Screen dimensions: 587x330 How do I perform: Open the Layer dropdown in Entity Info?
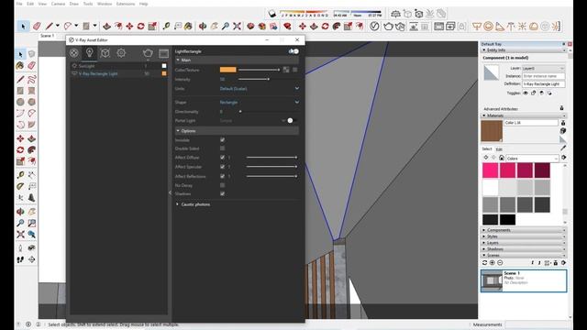coord(543,69)
